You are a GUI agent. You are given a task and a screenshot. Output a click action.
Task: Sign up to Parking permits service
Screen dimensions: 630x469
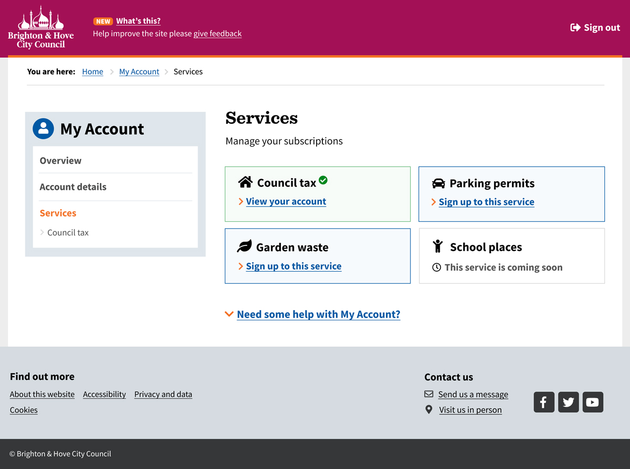click(486, 202)
